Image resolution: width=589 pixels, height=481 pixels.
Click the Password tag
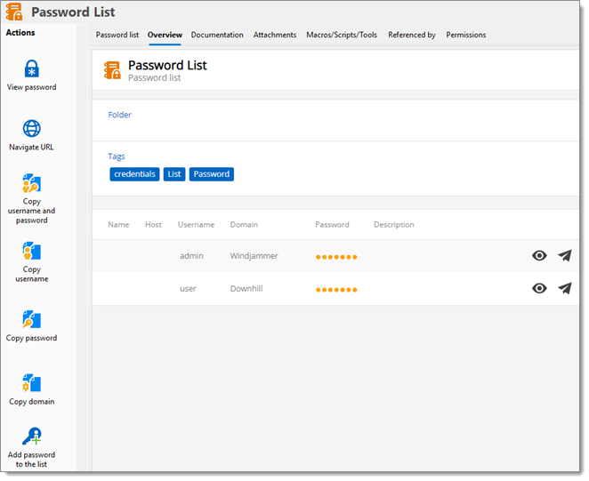click(212, 174)
